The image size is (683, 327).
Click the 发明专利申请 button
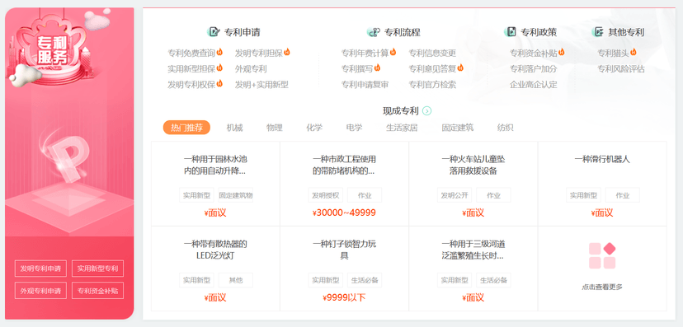(40, 269)
